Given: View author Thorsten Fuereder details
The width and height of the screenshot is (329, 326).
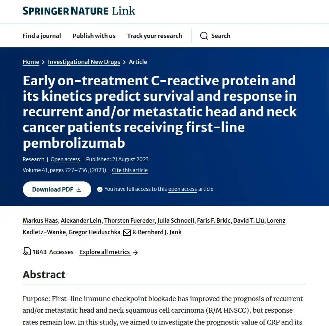Looking at the screenshot, I should [x=130, y=220].
